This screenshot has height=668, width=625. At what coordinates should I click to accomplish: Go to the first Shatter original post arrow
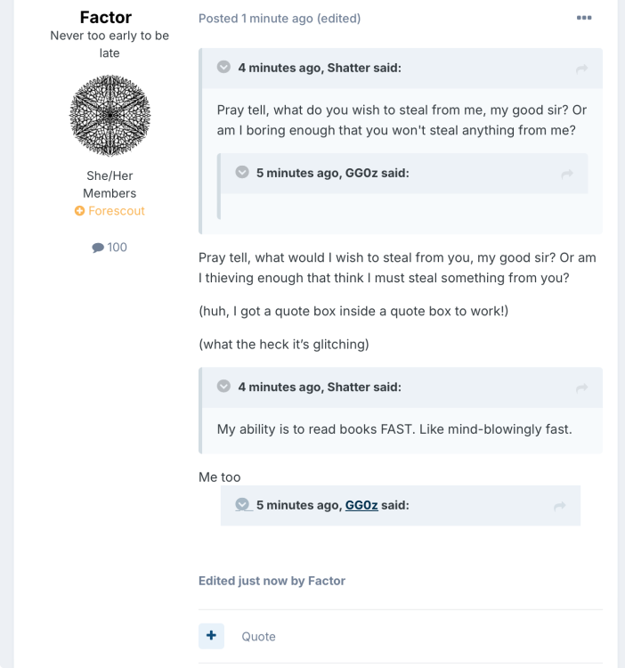(581, 69)
